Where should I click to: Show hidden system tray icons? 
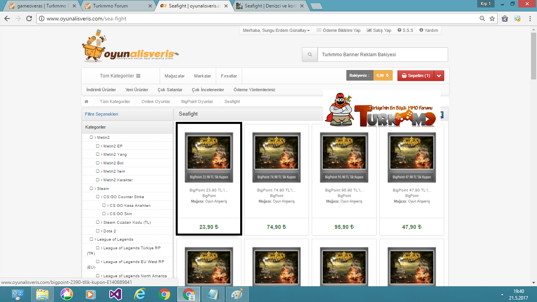[x=502, y=294]
